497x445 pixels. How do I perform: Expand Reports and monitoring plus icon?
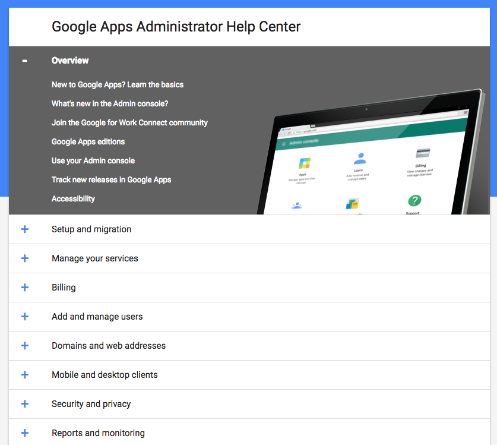coord(25,433)
